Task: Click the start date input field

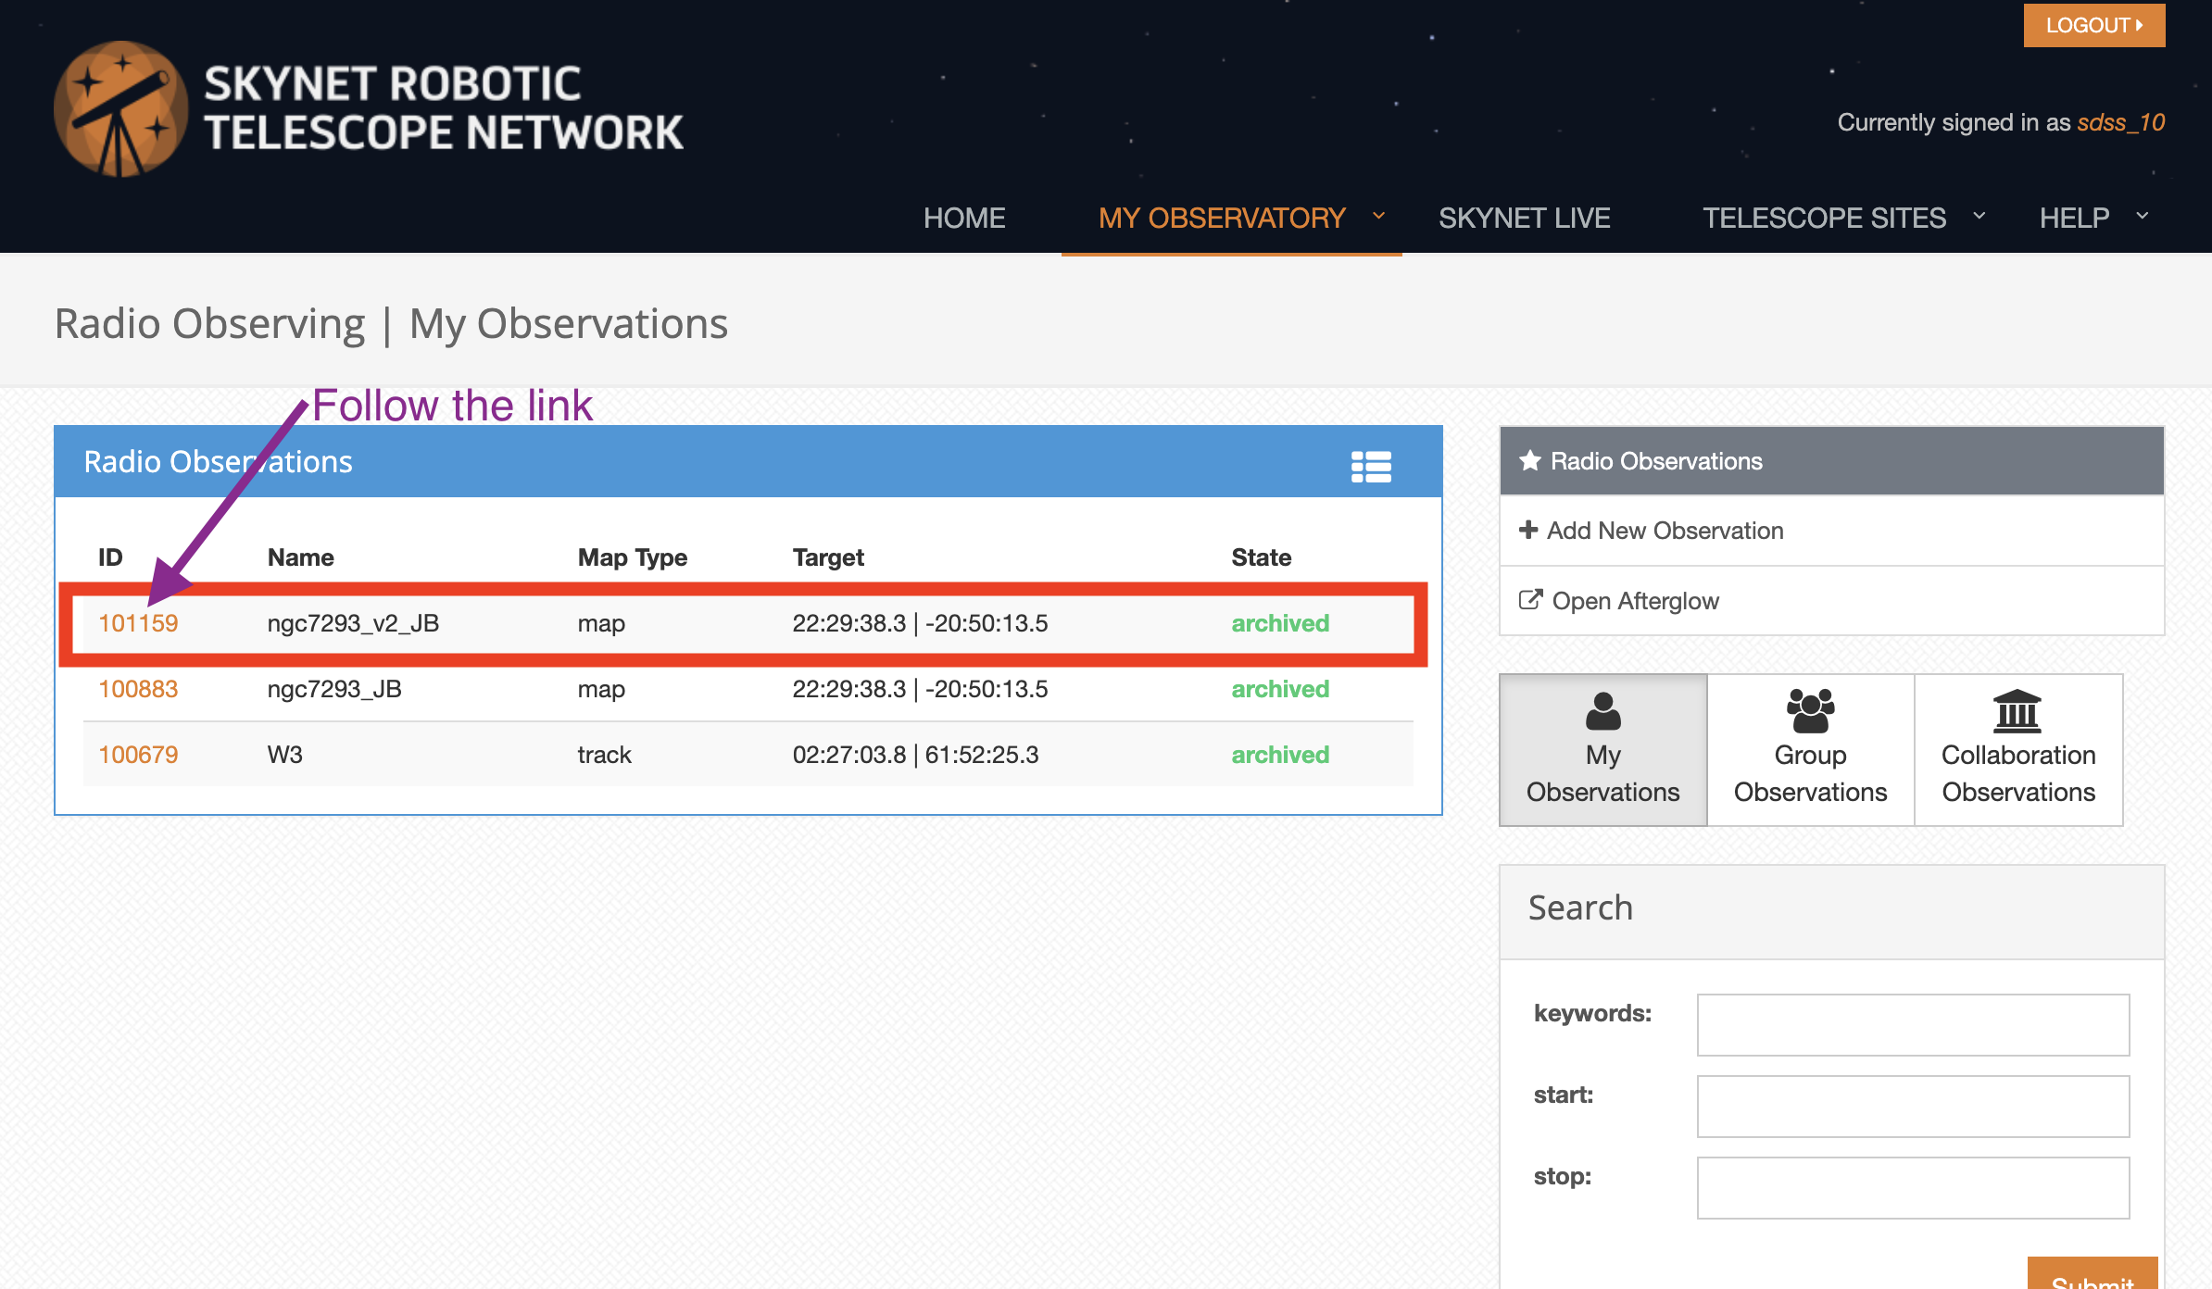Action: [x=1913, y=1107]
